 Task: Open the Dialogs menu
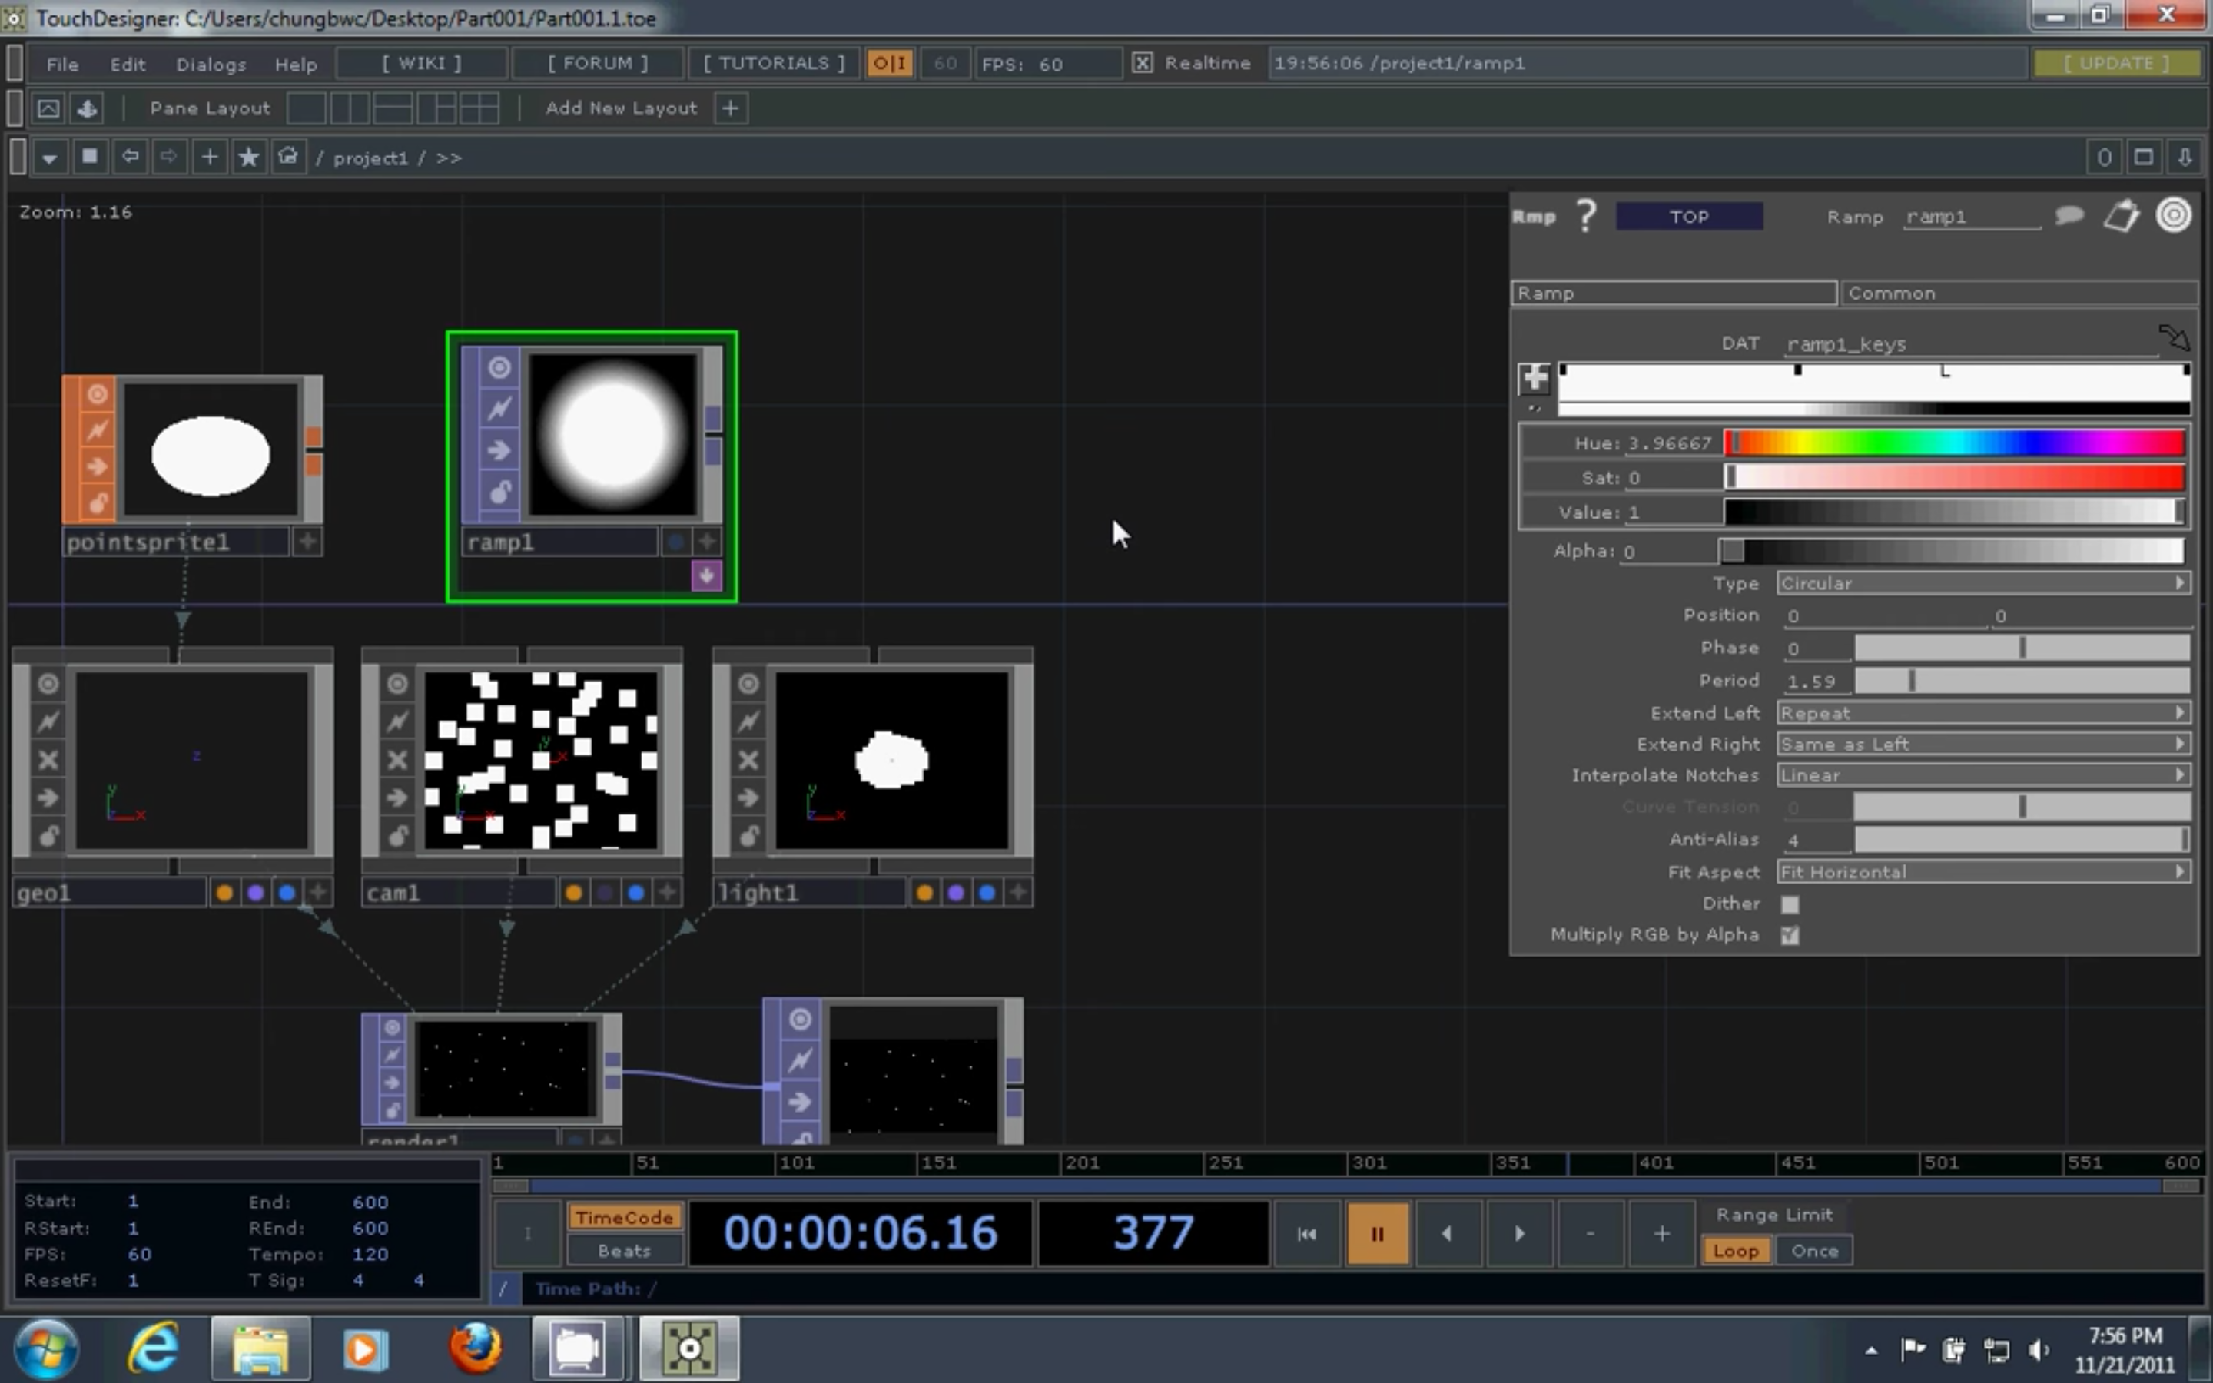pyautogui.click(x=211, y=64)
